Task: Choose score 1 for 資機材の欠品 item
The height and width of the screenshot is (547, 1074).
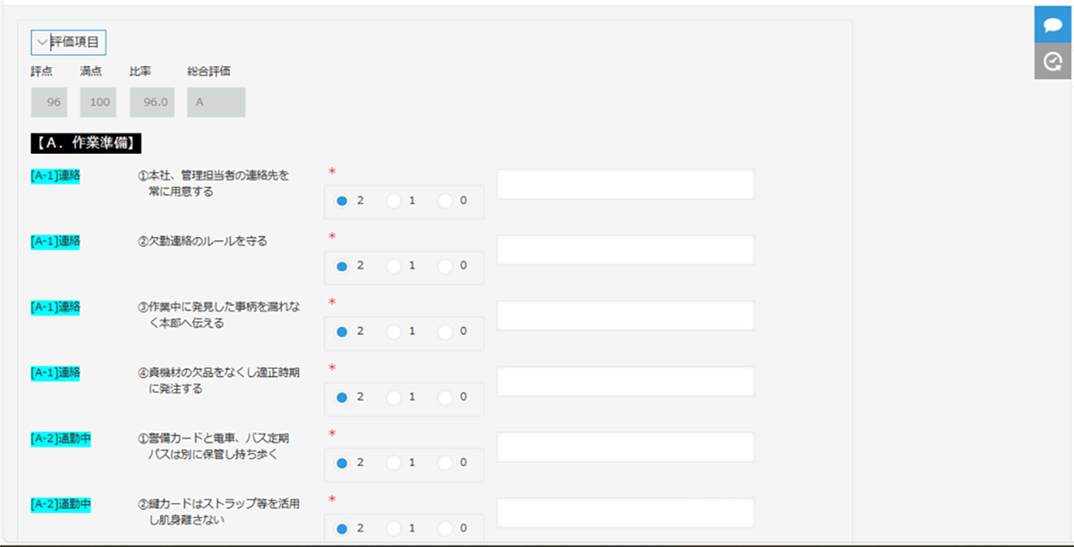Action: click(394, 397)
